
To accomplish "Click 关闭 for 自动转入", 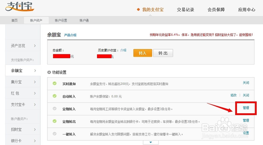I will click(x=246, y=95).
